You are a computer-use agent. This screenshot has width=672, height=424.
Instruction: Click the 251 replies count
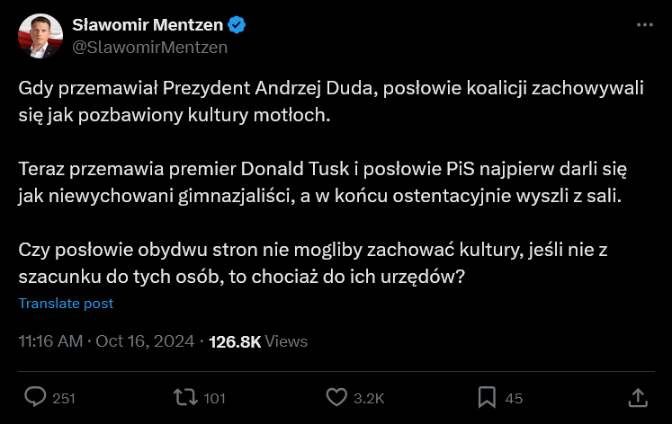(64, 398)
